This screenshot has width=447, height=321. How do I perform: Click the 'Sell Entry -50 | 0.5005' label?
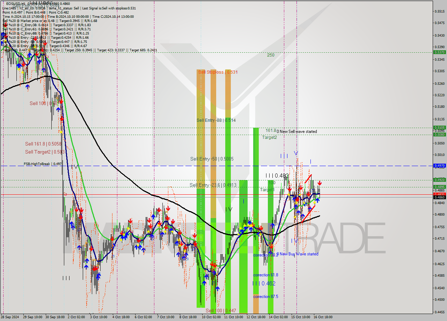point(212,159)
